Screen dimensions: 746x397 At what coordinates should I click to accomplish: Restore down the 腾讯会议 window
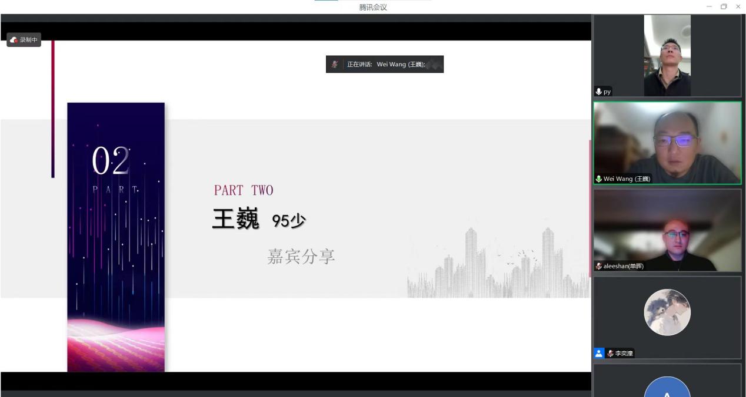tap(724, 6)
